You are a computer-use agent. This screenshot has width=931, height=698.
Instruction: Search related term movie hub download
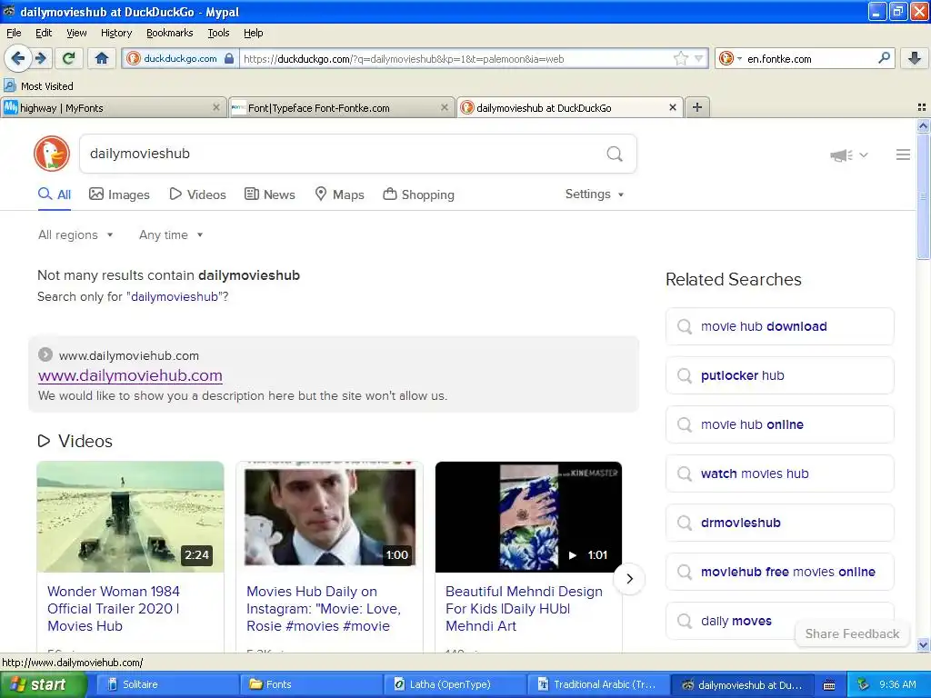pos(779,326)
